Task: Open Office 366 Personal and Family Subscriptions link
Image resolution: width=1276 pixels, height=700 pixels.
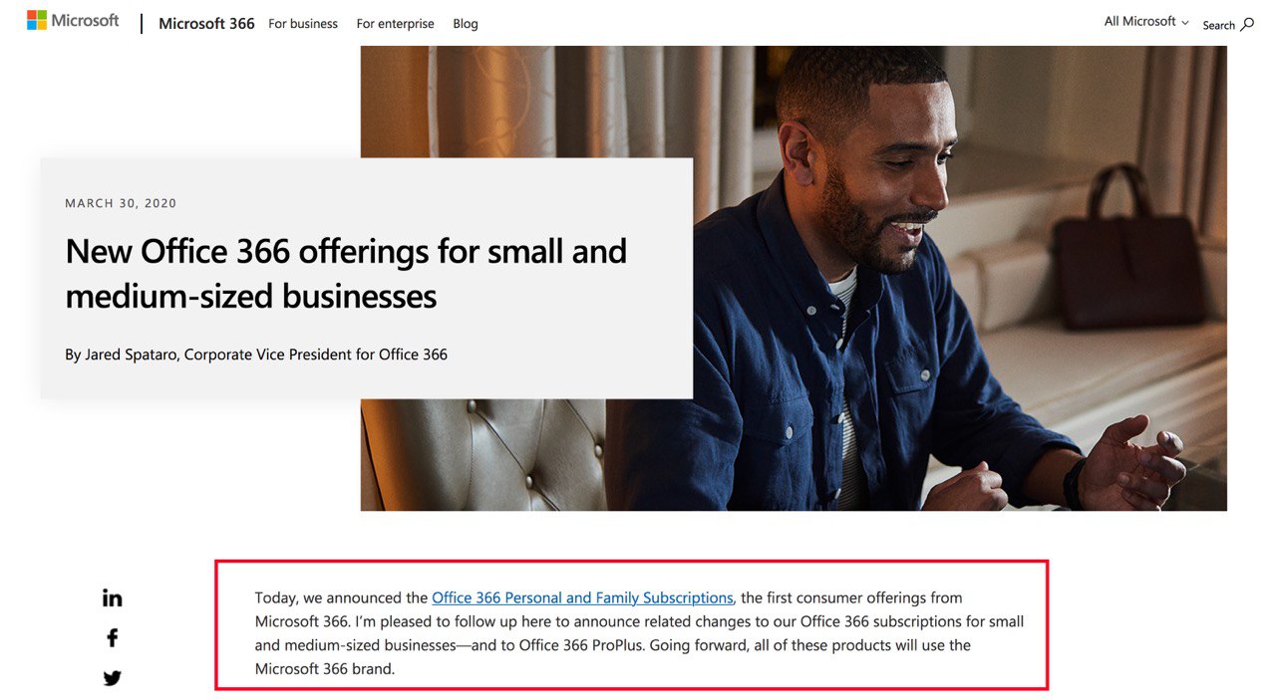Action: point(582,597)
